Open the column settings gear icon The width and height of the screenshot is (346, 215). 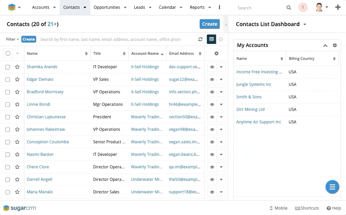tap(216, 53)
